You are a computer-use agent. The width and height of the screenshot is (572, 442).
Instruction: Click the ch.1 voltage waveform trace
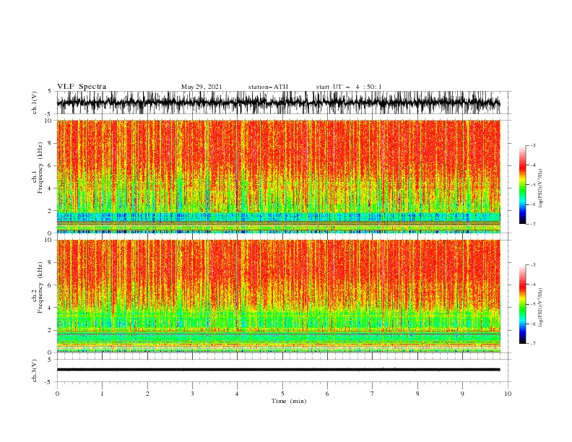278,103
